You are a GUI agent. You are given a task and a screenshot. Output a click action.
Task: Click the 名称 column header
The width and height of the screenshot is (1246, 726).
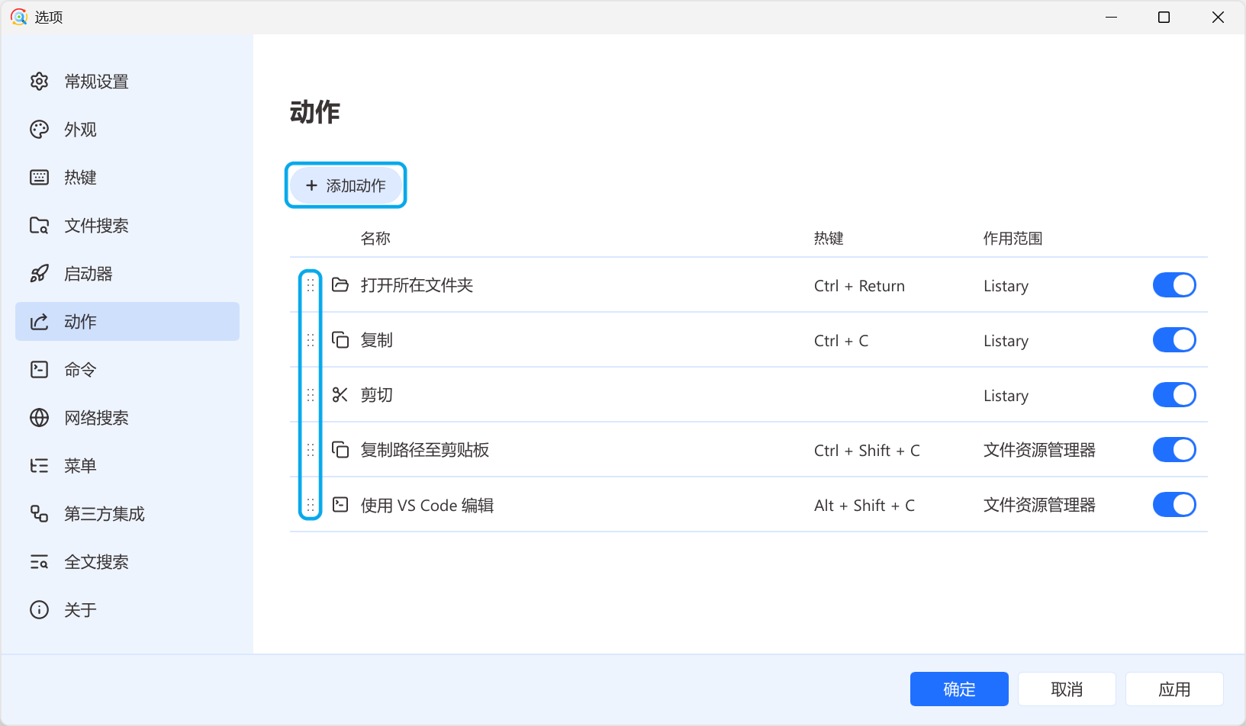coord(375,239)
